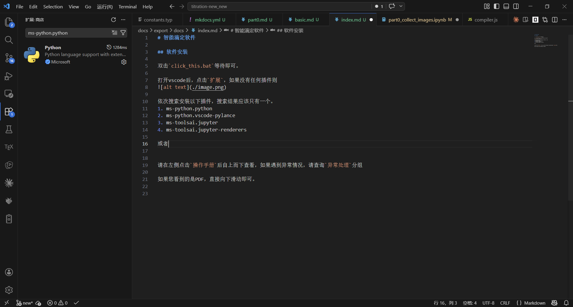Change file encoding UTF-8
The height and width of the screenshot is (307, 573).
tap(489, 303)
